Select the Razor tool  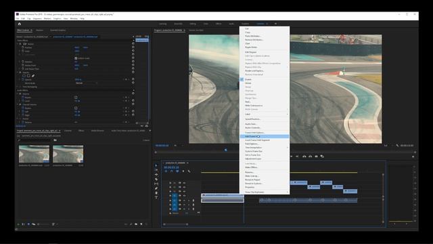click(x=156, y=179)
